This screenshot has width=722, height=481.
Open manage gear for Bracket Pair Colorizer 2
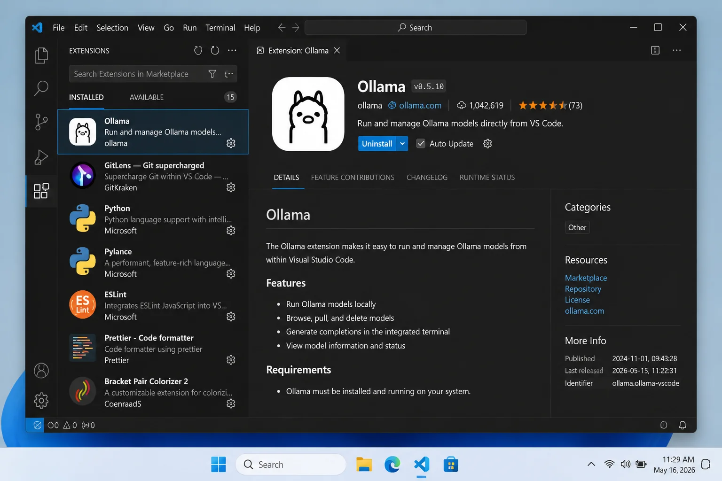click(x=231, y=403)
